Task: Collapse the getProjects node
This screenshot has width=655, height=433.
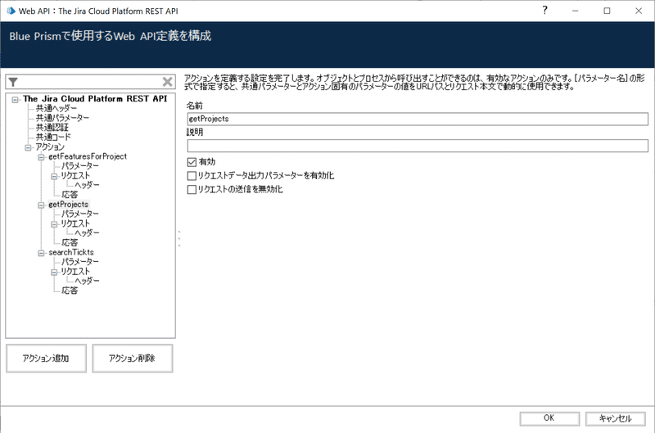Action: point(41,205)
